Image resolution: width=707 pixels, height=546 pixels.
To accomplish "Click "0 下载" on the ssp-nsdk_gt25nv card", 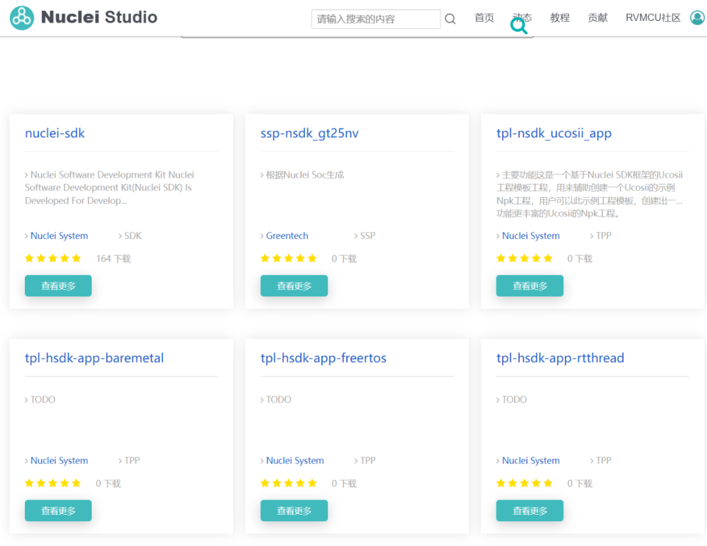I will (344, 259).
